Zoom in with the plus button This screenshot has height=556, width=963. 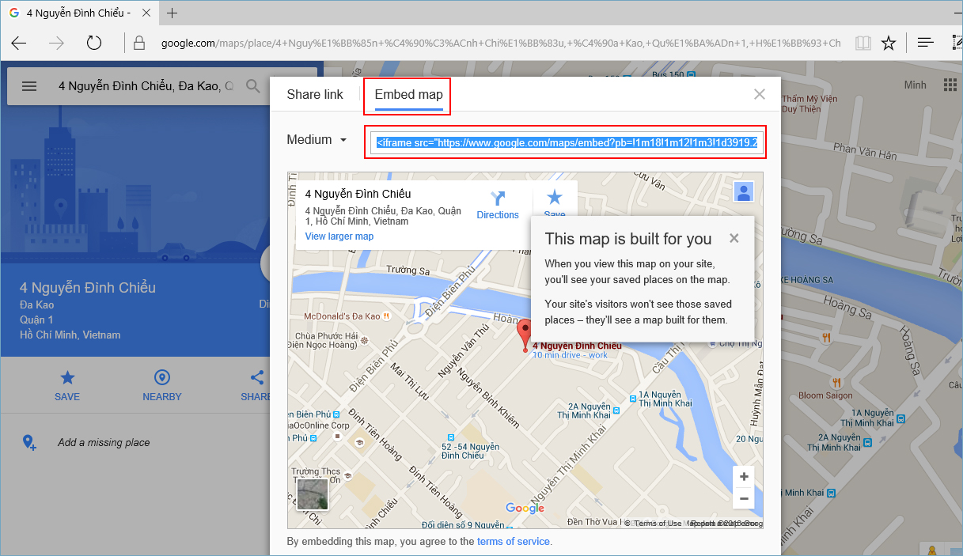click(743, 477)
